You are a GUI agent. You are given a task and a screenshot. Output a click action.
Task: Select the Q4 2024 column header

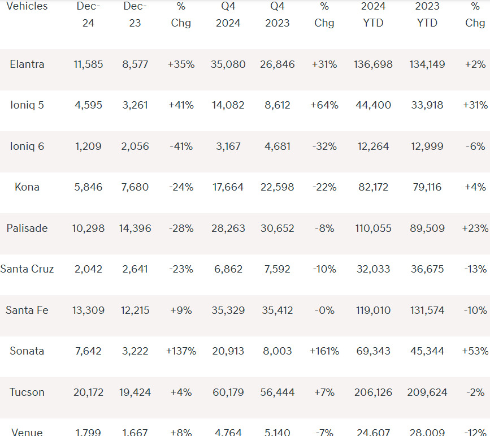228,15
